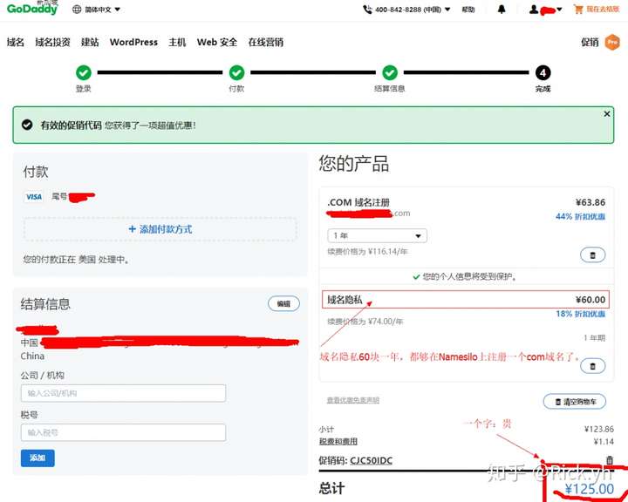The height and width of the screenshot is (502, 628).
Task: Open the 建站 menu
Action: click(90, 42)
